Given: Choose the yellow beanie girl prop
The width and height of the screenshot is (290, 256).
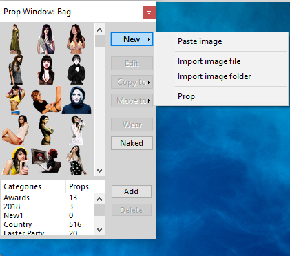Looking at the screenshot, I should tap(15, 161).
